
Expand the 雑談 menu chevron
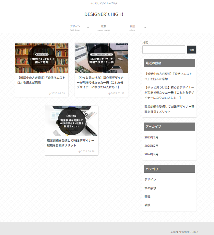(145, 28)
